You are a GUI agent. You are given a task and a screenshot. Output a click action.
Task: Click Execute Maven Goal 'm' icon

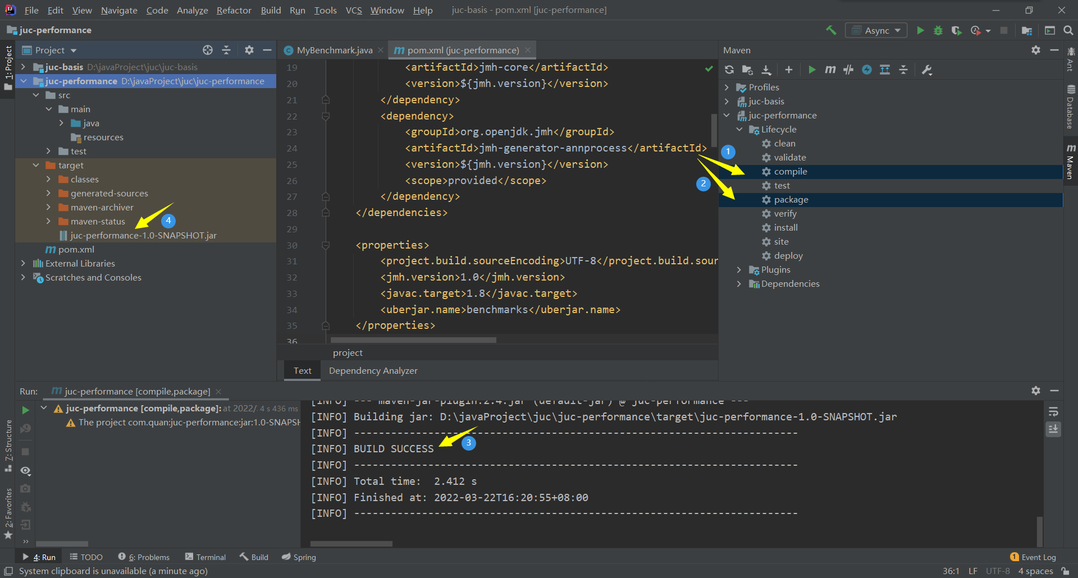point(830,70)
